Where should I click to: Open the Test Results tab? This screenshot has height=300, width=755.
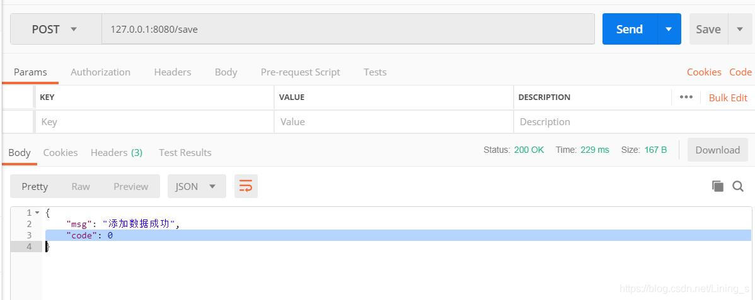coord(185,152)
